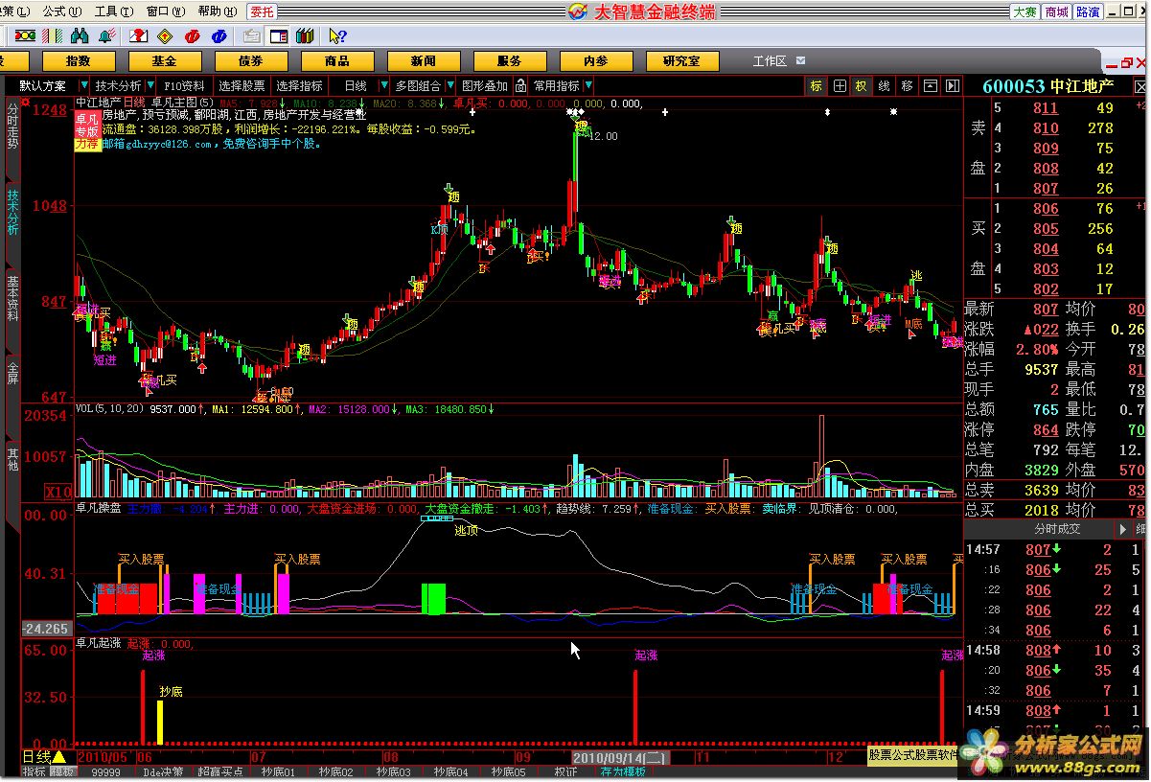Select the Dde决策 indicator tab
This screenshot has width=1151, height=782.
[x=164, y=771]
